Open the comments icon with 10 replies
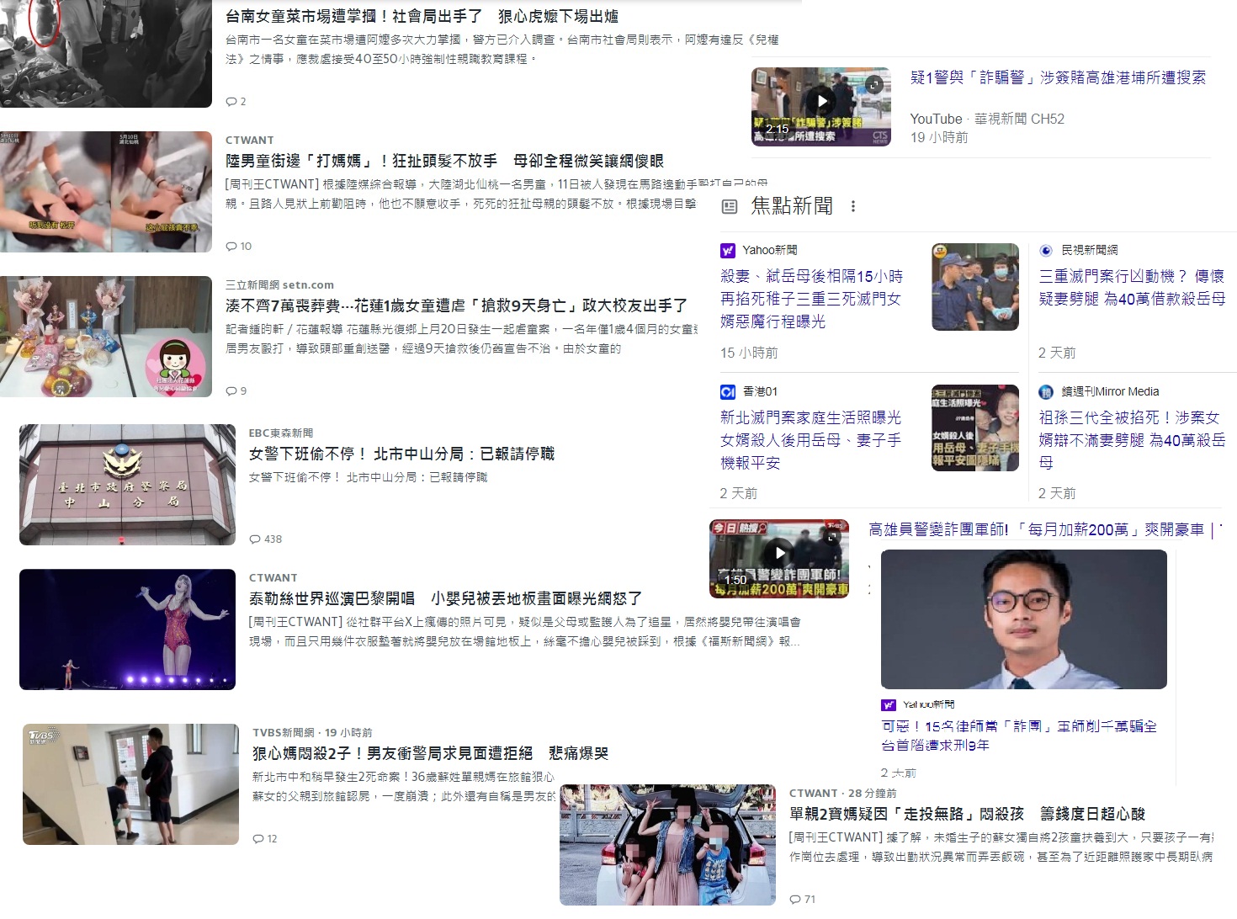The image size is (1237, 919). point(231,247)
